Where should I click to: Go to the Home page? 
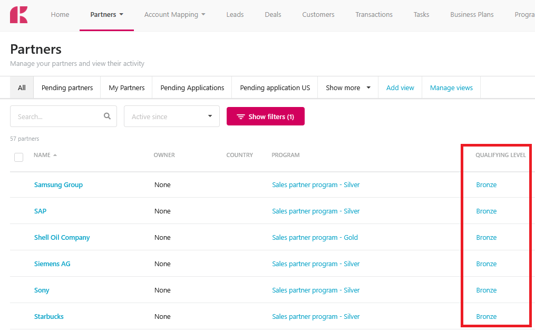pos(60,15)
